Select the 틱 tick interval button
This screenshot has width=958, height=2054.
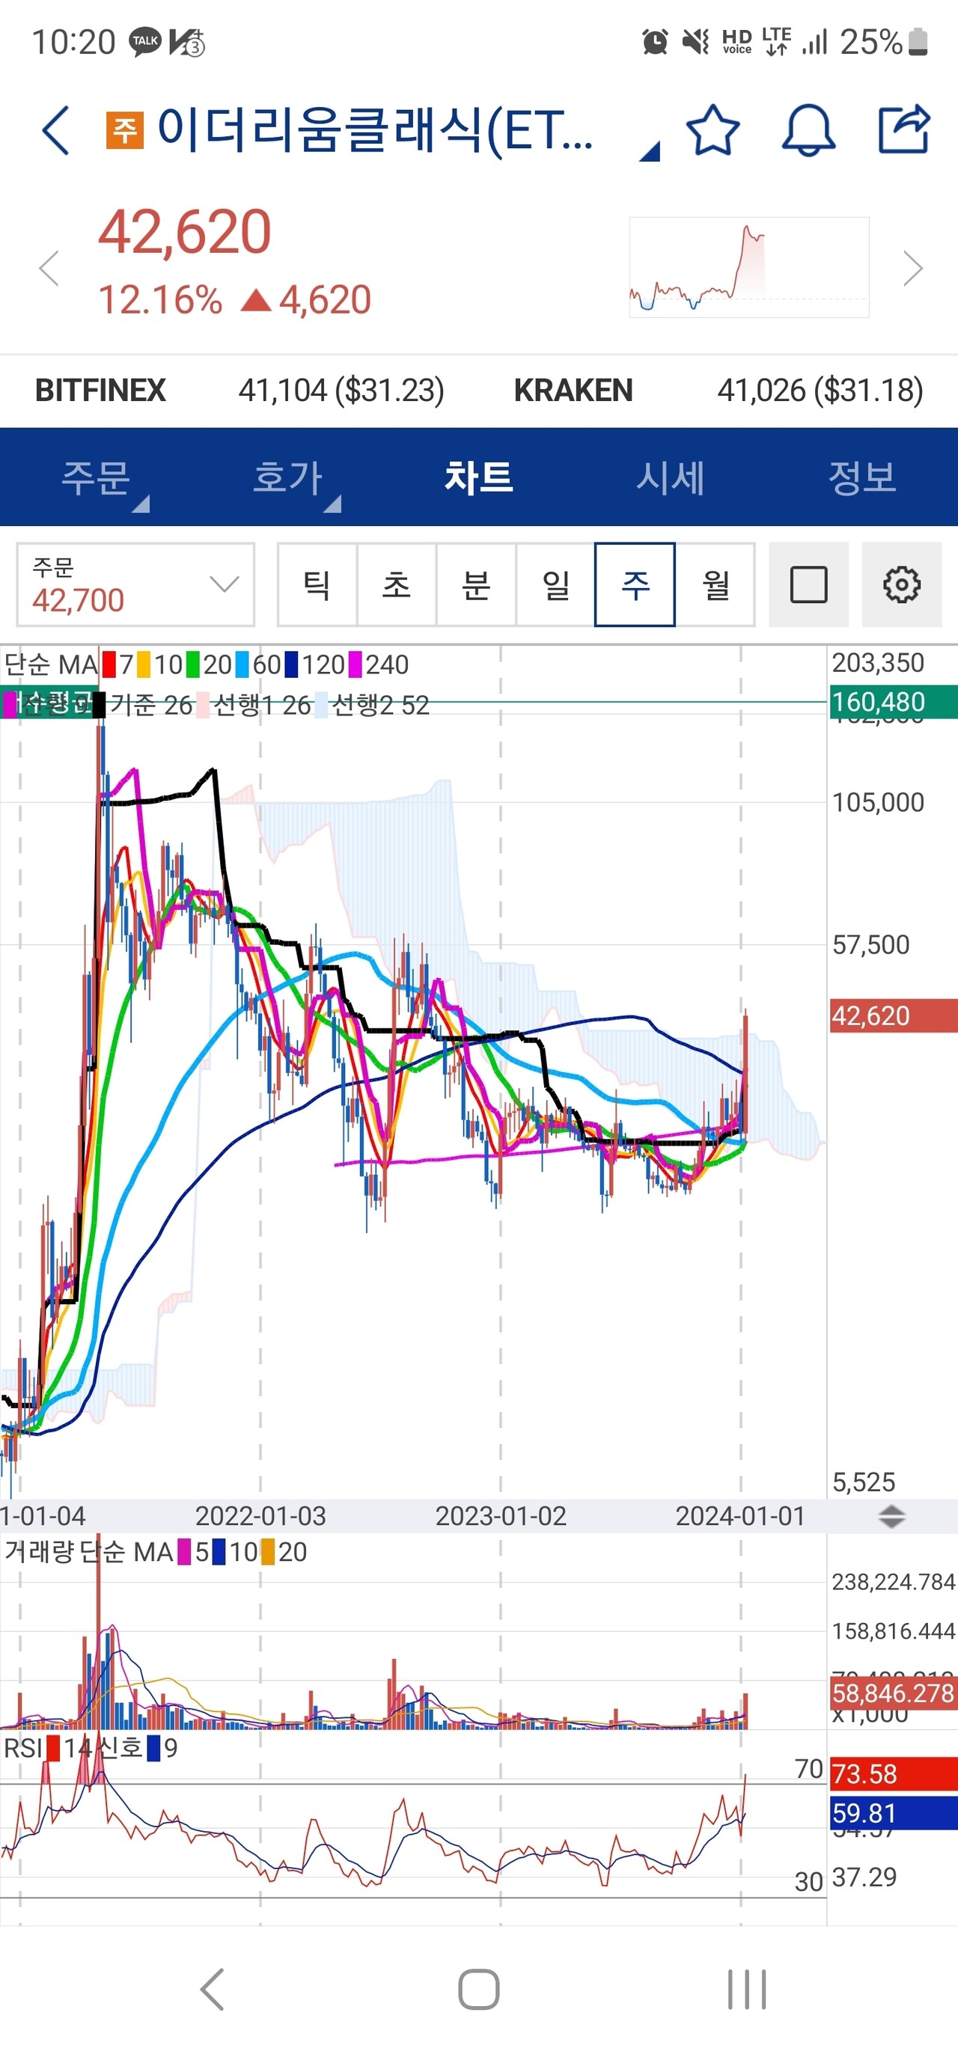click(317, 584)
